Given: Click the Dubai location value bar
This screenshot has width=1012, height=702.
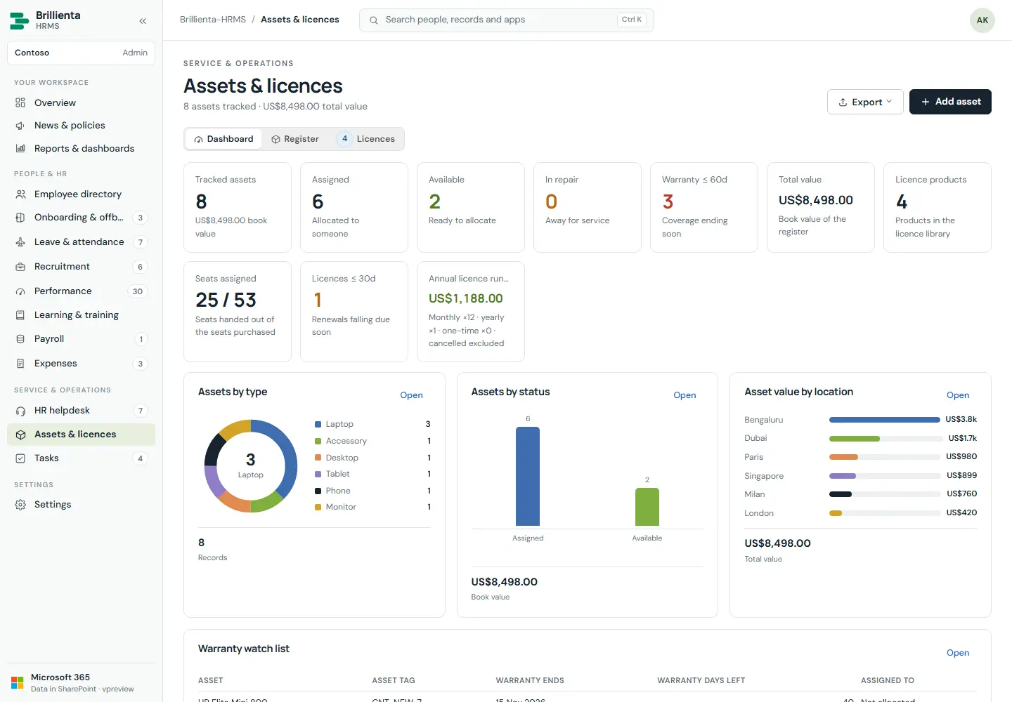Looking at the screenshot, I should [885, 439].
